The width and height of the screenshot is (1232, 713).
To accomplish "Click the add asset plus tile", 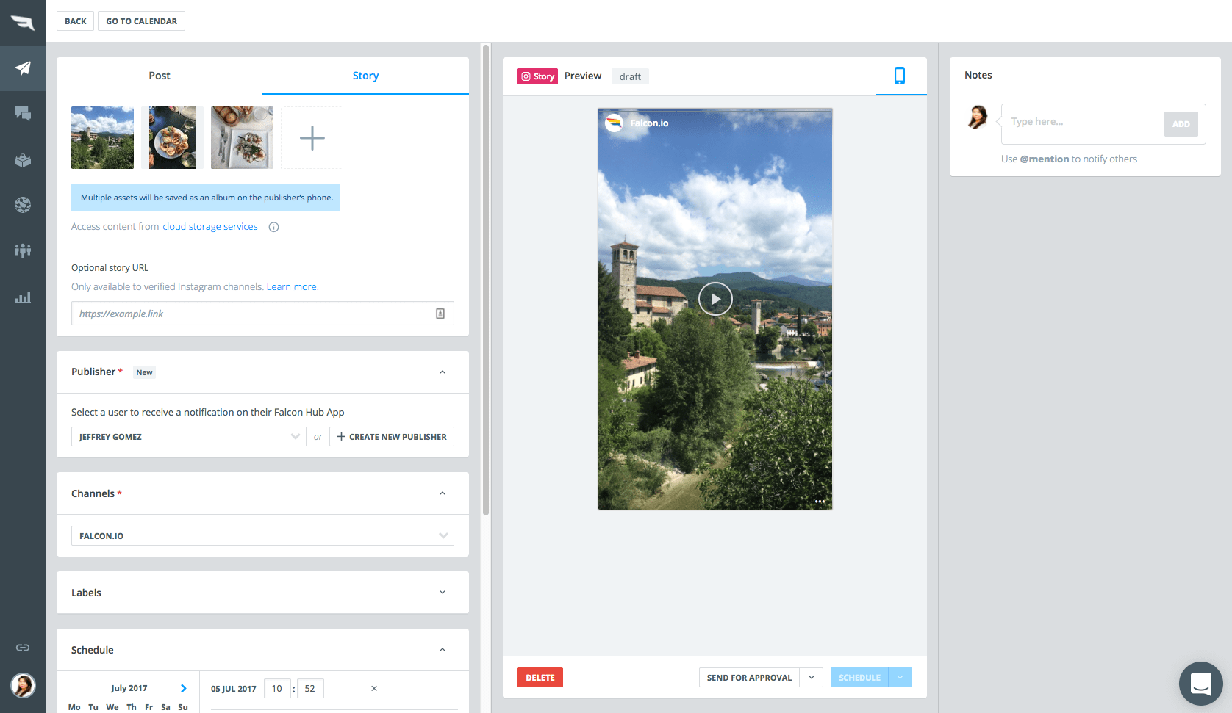I will click(x=312, y=137).
